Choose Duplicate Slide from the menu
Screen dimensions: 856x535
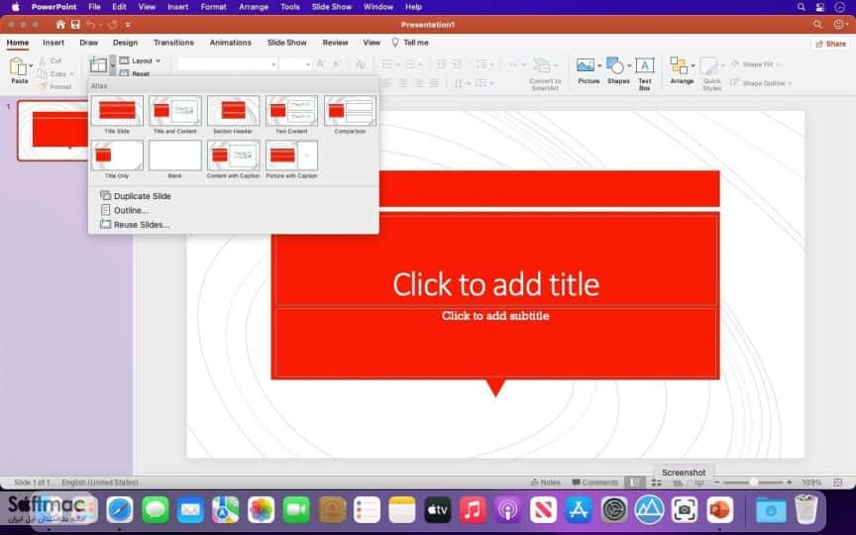click(136, 196)
